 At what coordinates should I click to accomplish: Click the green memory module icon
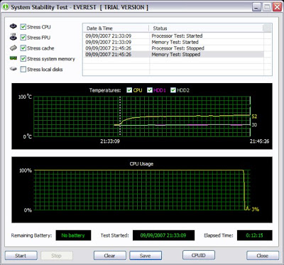13,58
